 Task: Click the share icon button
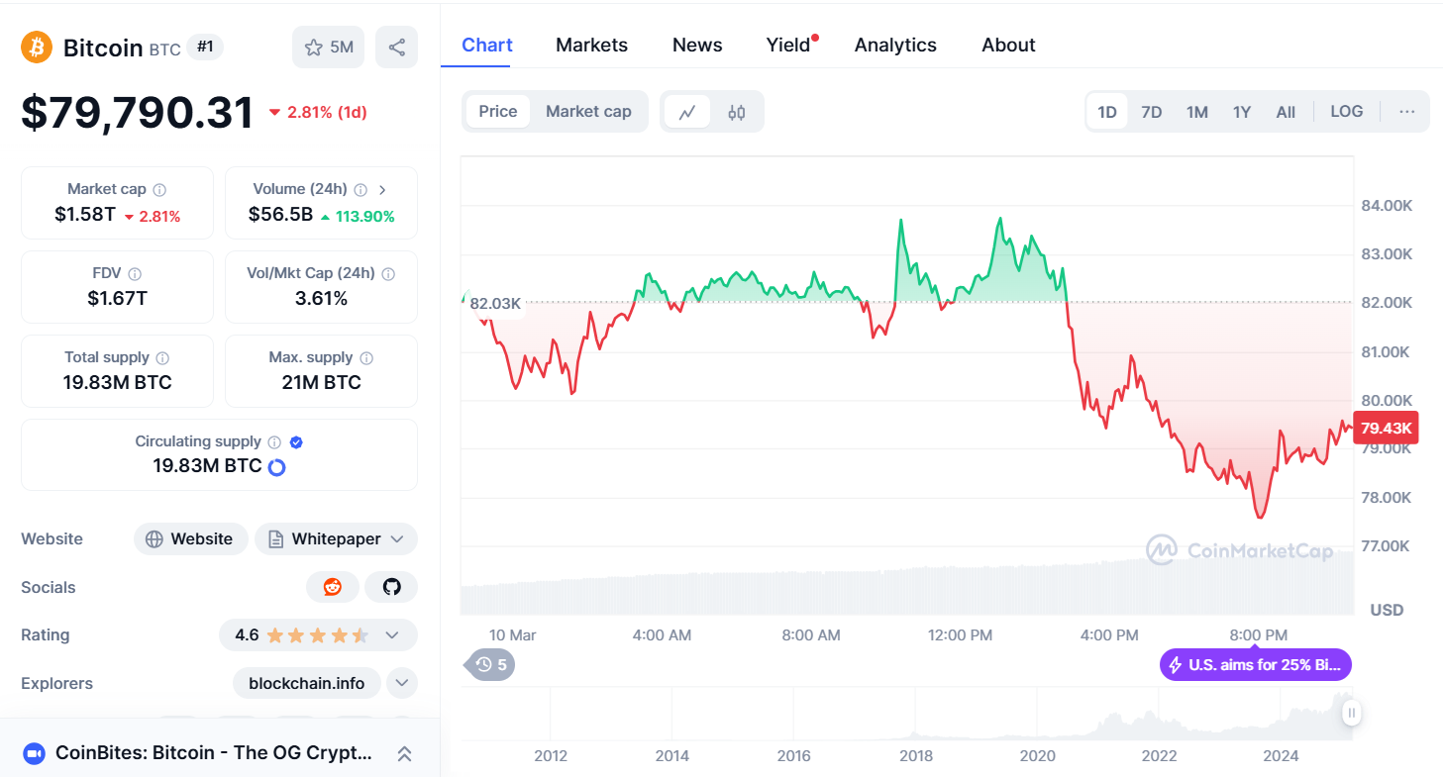396,48
